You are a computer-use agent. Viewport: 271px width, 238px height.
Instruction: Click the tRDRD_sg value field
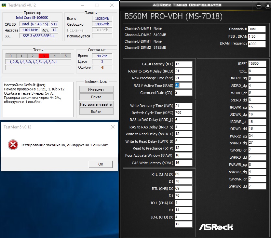point(257,79)
